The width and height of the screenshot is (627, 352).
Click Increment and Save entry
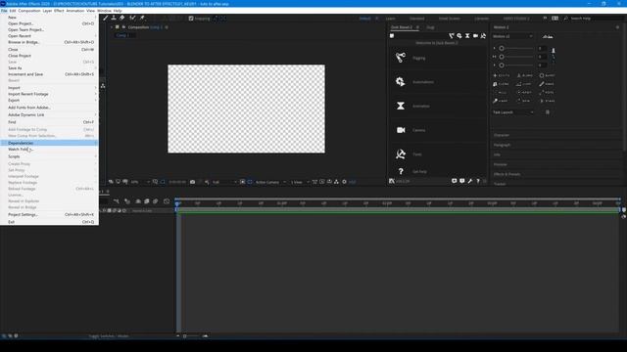tap(50, 74)
